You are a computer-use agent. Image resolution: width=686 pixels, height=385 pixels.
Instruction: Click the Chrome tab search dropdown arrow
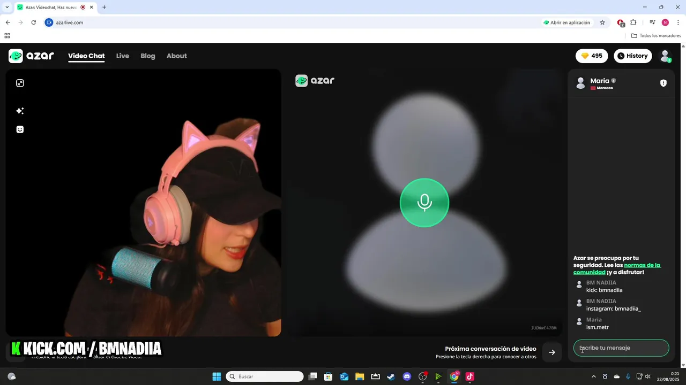click(7, 7)
